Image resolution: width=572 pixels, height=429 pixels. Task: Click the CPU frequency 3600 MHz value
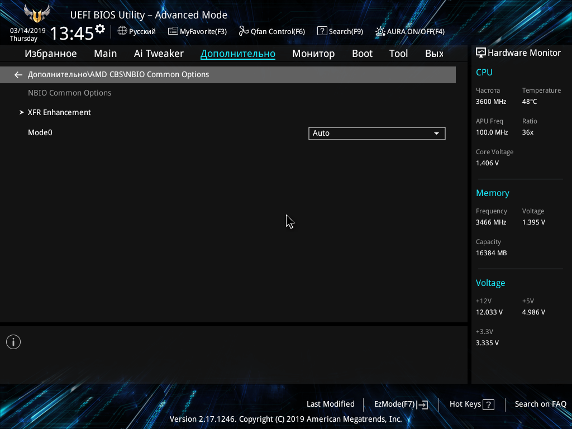pyautogui.click(x=491, y=102)
